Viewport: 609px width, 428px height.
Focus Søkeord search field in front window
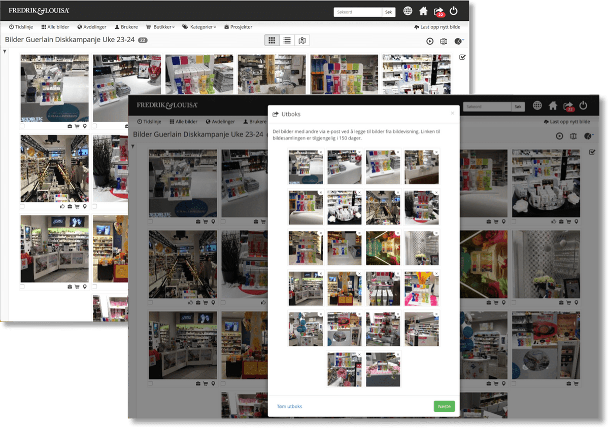coord(488,106)
